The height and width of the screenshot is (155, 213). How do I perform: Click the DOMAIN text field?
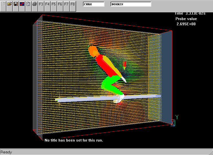131,4
